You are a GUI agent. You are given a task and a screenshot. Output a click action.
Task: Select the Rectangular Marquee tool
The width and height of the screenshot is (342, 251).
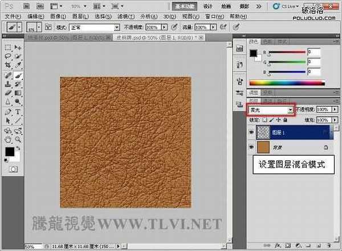tap(8, 47)
